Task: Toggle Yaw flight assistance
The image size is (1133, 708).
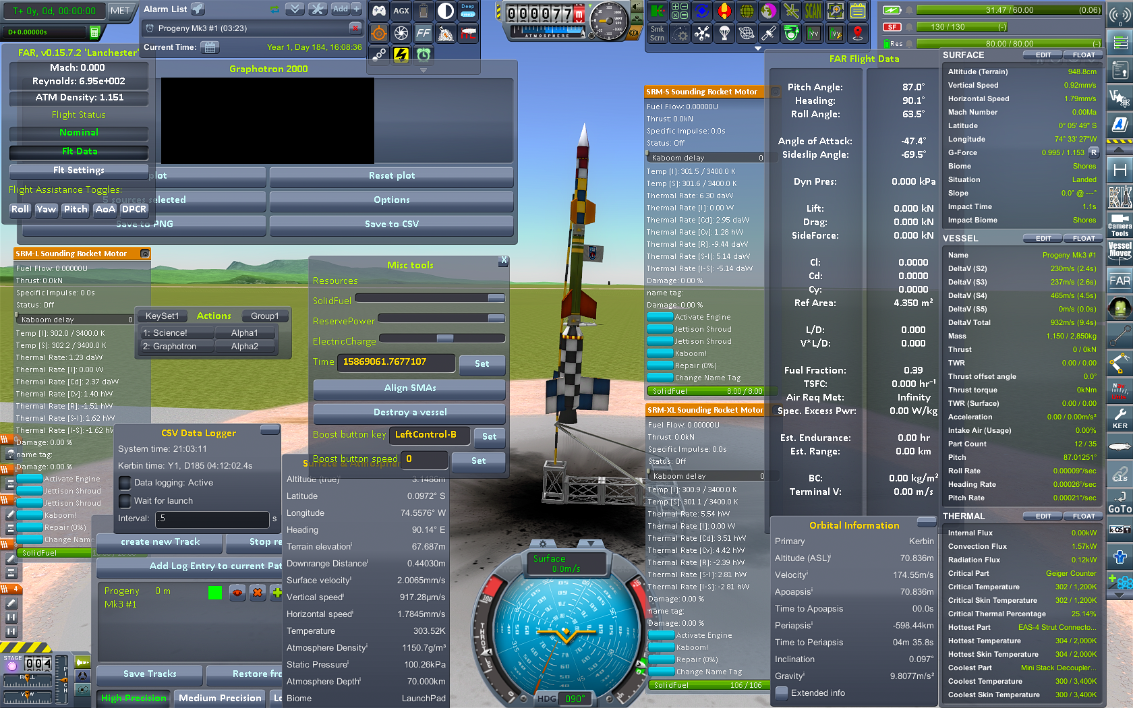Action: (46, 209)
